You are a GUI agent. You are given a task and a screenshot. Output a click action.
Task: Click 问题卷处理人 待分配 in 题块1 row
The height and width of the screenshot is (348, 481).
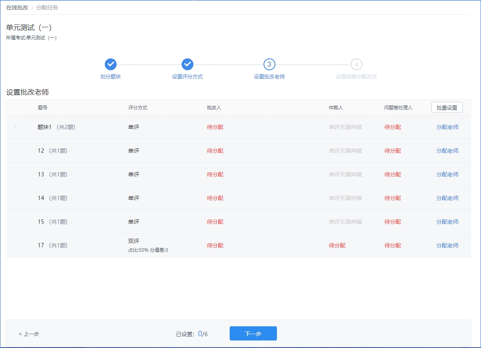(x=393, y=127)
